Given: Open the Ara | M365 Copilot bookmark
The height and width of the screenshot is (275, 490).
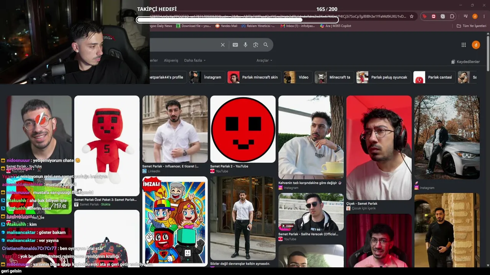Looking at the screenshot, I should [x=335, y=26].
